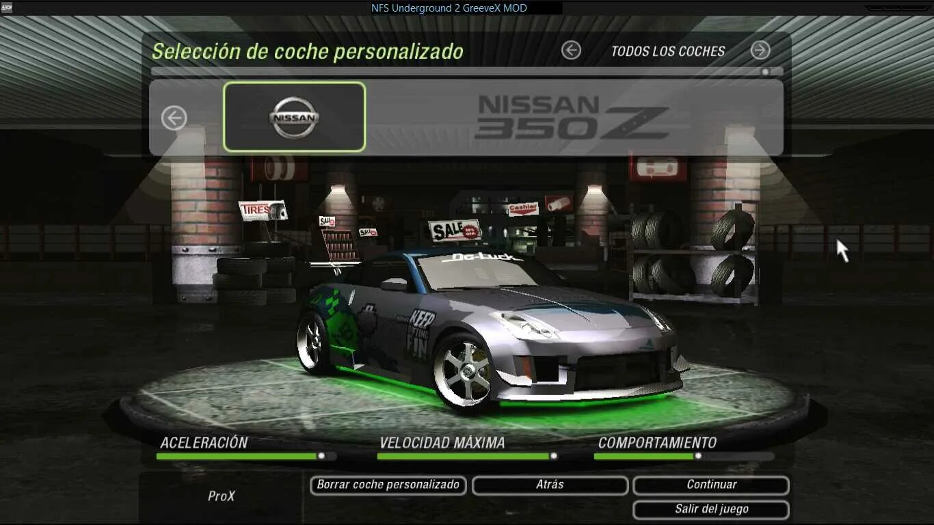This screenshot has width=934, height=525.
Task: Go to the previous car with left arrow
Action: click(174, 118)
